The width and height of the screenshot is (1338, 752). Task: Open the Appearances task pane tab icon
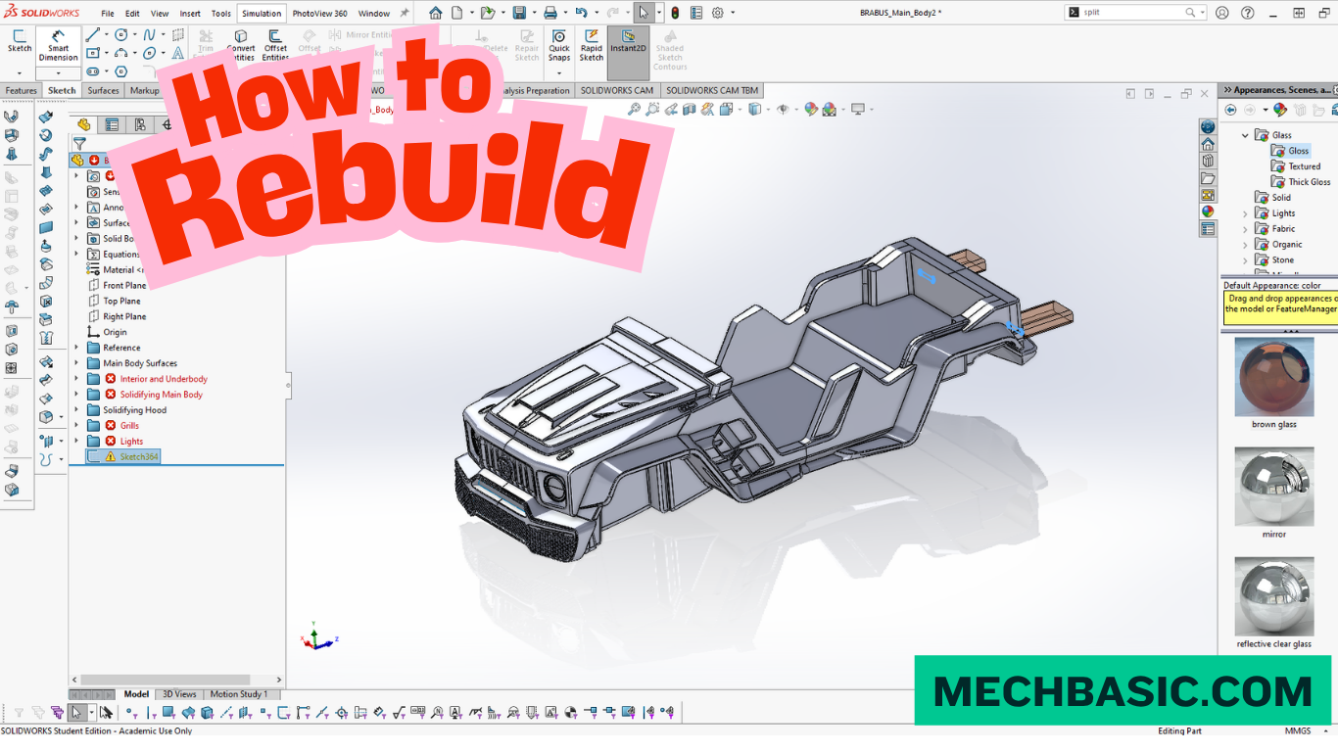click(1208, 211)
